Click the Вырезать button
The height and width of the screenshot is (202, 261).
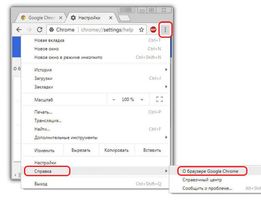(81, 150)
